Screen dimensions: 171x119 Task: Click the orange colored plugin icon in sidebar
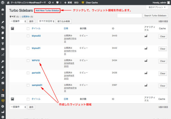(3, 90)
